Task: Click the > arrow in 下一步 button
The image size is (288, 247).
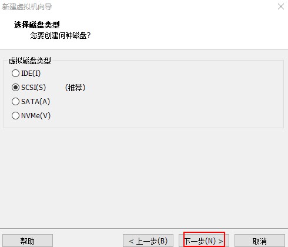Action: point(220,241)
